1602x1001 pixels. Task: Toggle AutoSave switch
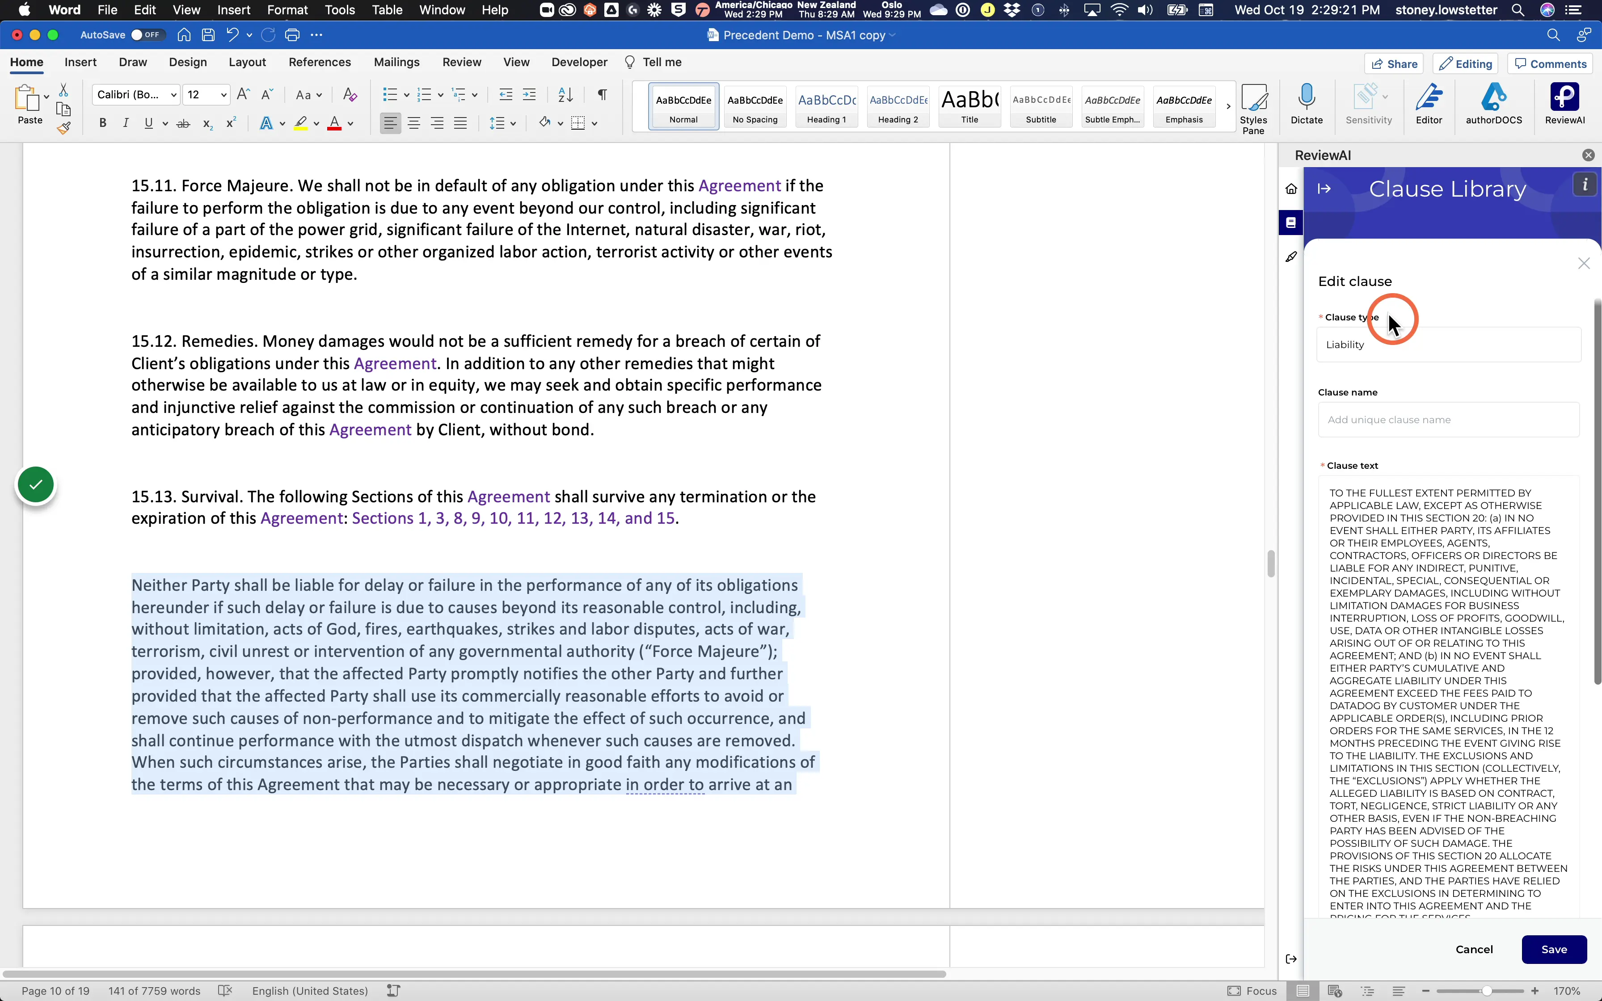(x=146, y=35)
